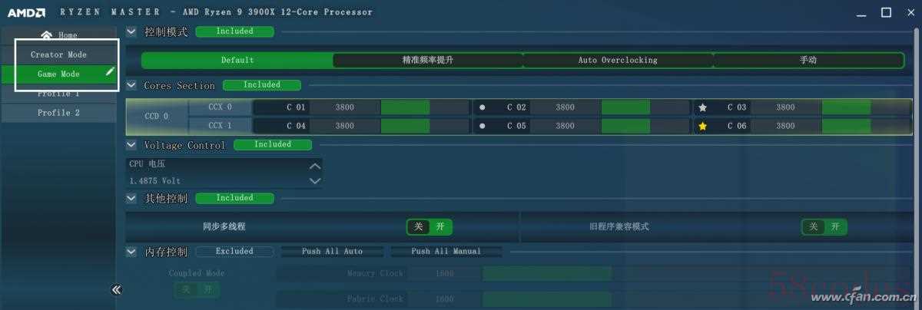Screen dimensions: 922x310
Task: Click the gold star icon next to C 06
Action: pyautogui.click(x=702, y=126)
